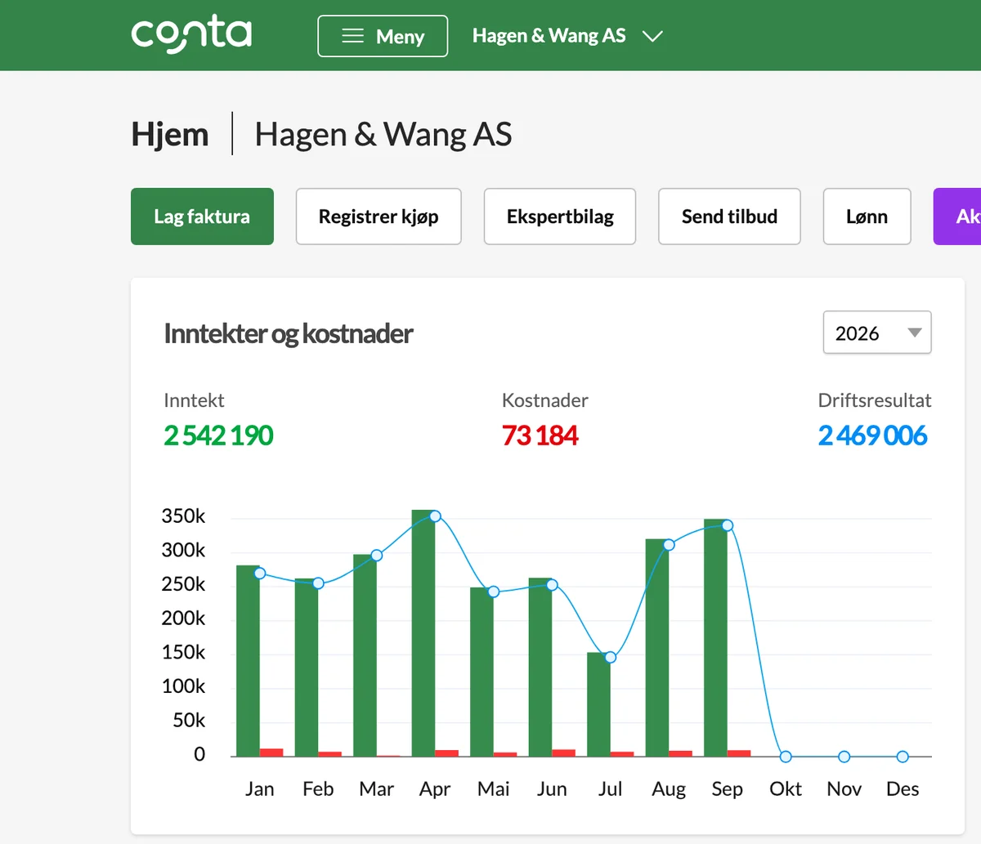The height and width of the screenshot is (844, 981).
Task: Click the Lag faktura button
Action: coord(202,217)
